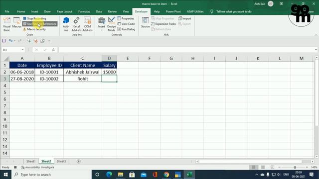Image resolution: width=319 pixels, height=179 pixels.
Task: Click View Code in Controls
Action: pyautogui.click(x=126, y=24)
